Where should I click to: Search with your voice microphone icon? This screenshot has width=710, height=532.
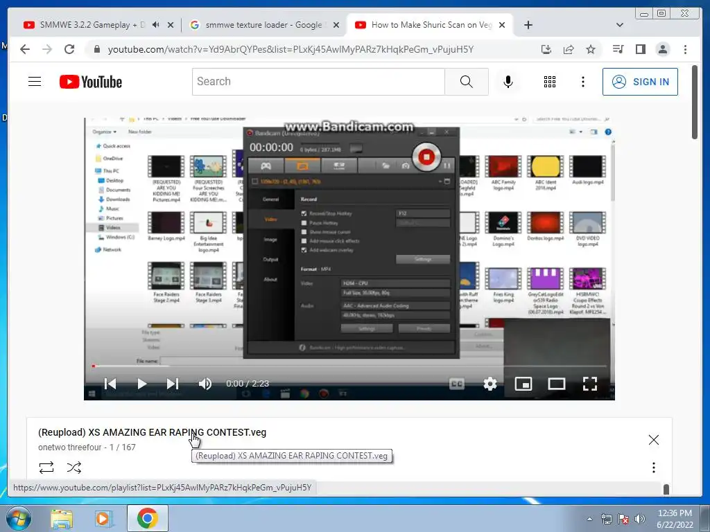coord(508,82)
